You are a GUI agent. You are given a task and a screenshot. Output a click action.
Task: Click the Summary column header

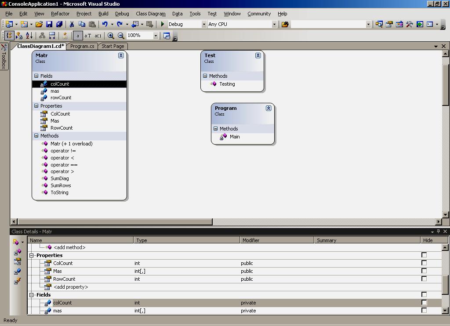[367, 240]
